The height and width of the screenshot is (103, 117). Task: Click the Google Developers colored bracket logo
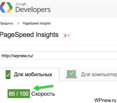point(6,7)
